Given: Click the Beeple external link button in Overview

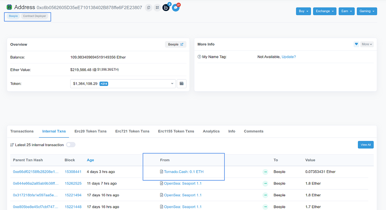Looking at the screenshot, I should tap(176, 44).
